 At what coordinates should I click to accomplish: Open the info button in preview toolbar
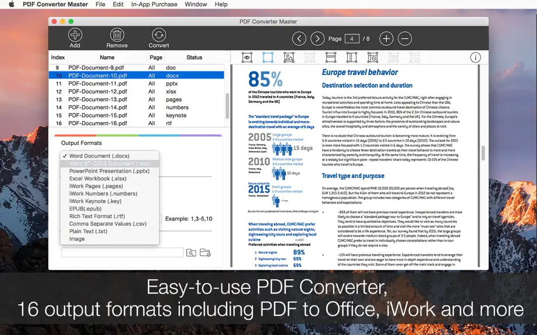pos(475,58)
